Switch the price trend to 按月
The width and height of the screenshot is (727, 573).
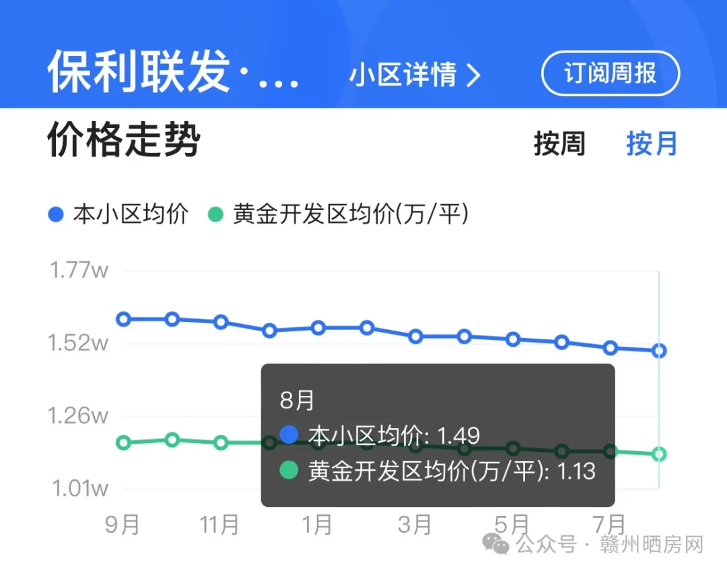652,143
